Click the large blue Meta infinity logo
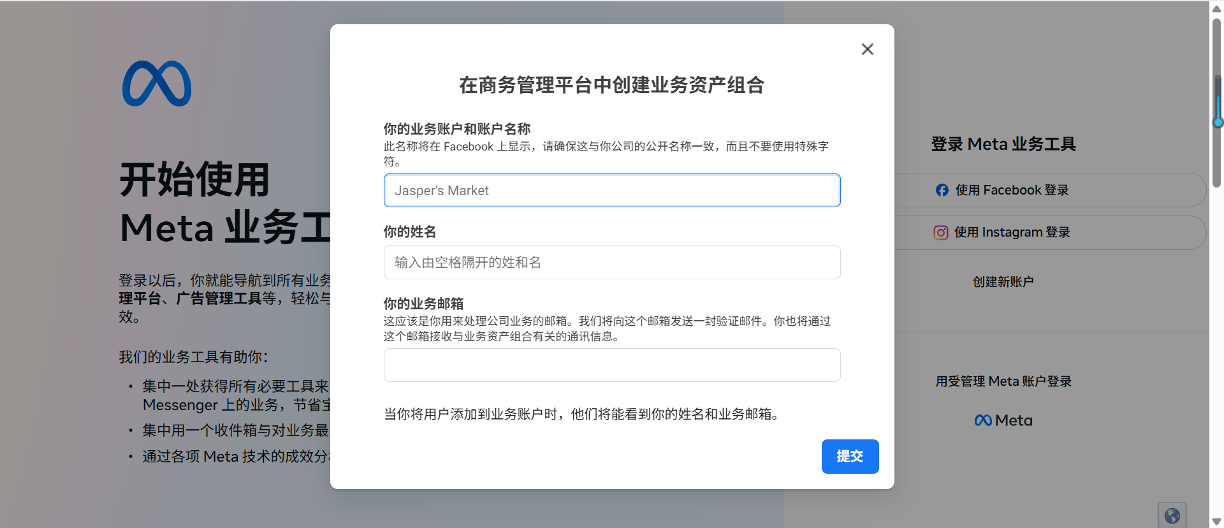 click(157, 84)
